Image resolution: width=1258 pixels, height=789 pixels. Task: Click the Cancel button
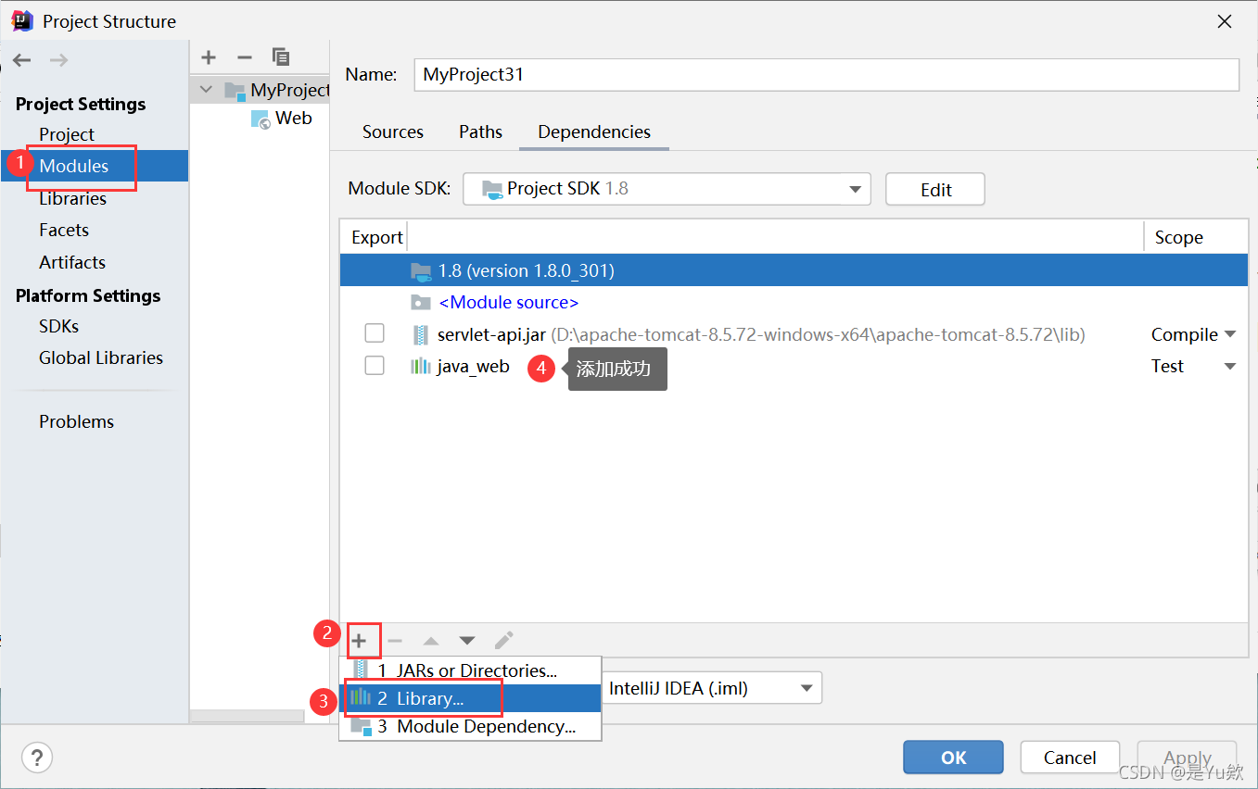(1070, 758)
